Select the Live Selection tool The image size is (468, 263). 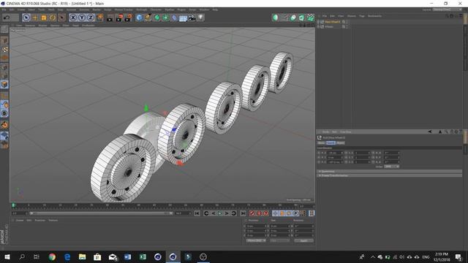(x=26, y=18)
